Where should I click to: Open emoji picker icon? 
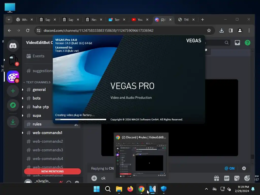pos(247,178)
